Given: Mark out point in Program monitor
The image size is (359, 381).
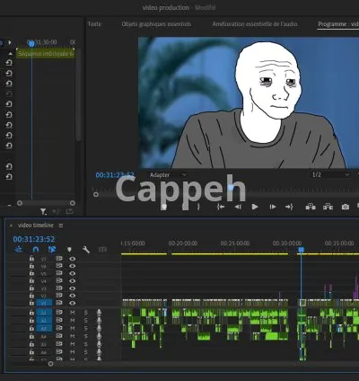Looking at the screenshot, I should [x=198, y=207].
